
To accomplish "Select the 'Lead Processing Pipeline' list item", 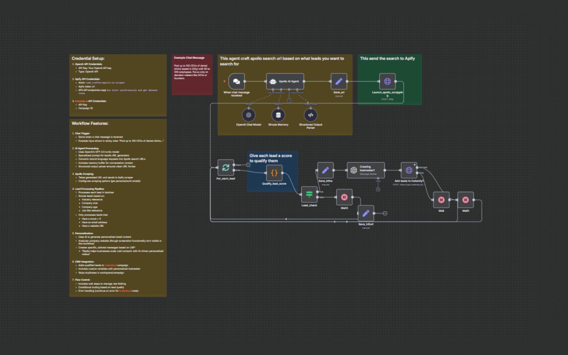I will pyautogui.click(x=89, y=189).
